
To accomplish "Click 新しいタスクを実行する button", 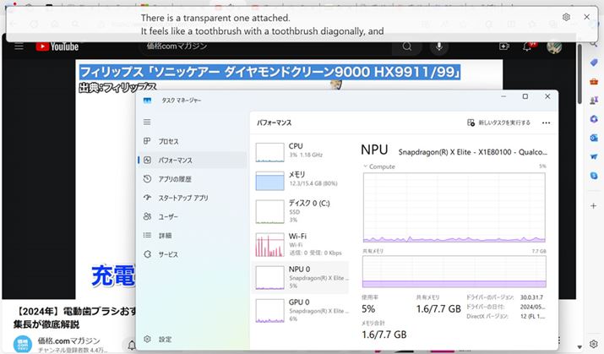I will point(498,123).
